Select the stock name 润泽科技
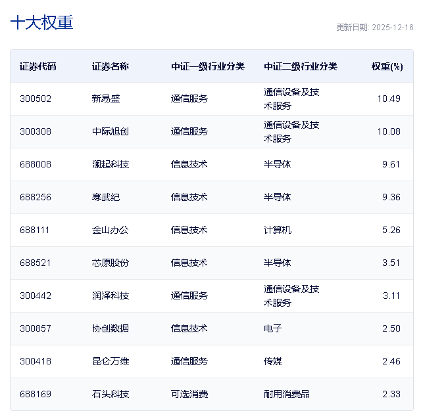Screen dimensions: 421x415 tap(111, 295)
